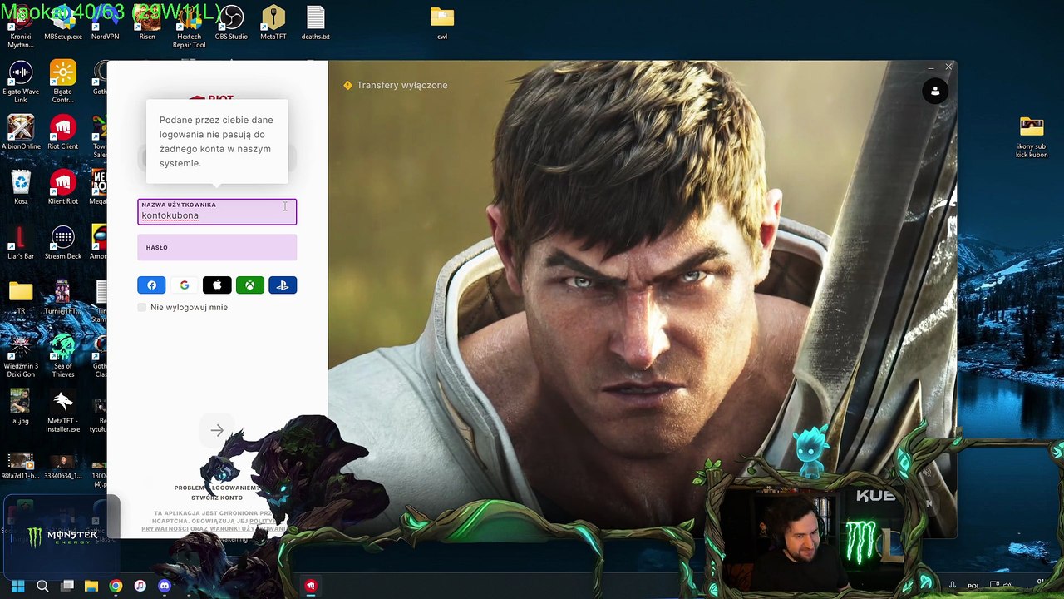Select the Hextech Repair Tool shortcut
This screenshot has width=1064, height=599.
coord(189,27)
